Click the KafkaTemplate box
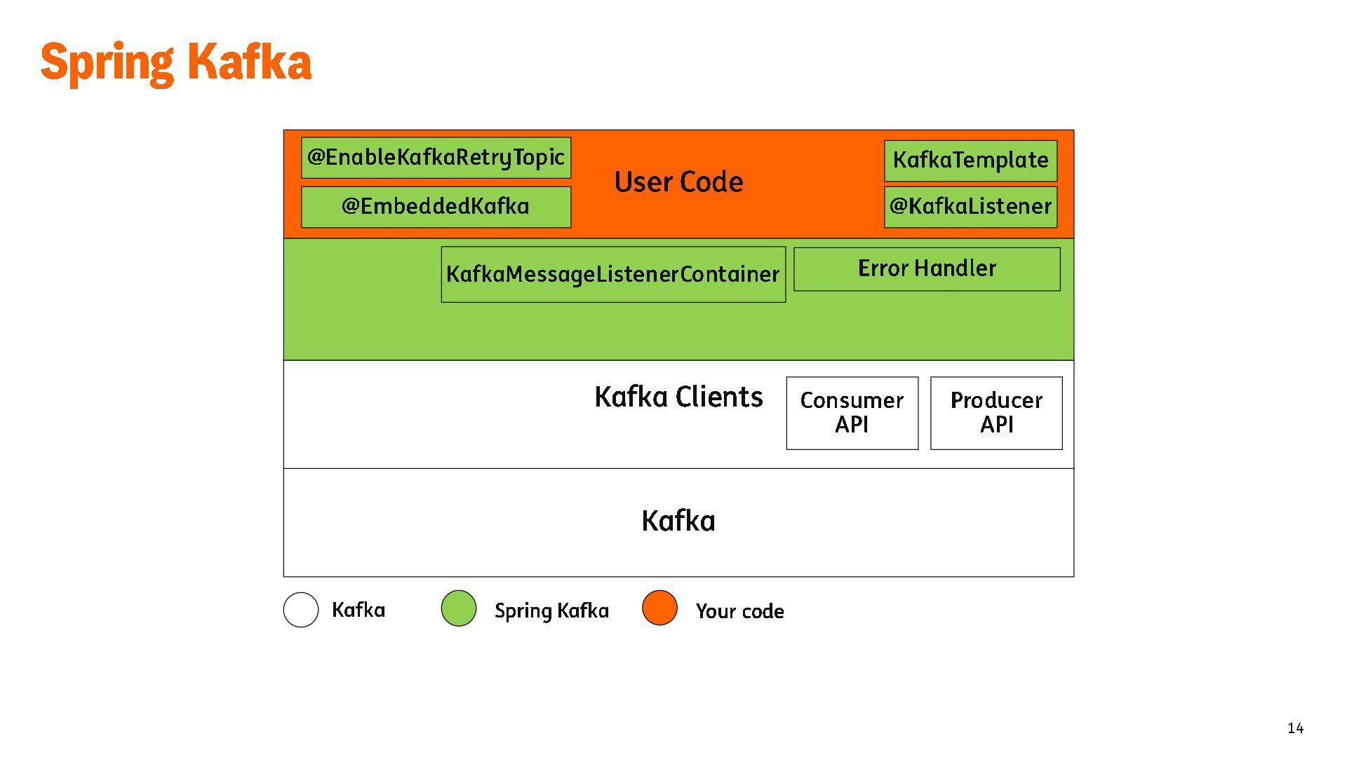Image resolution: width=1347 pixels, height=757 pixels. point(970,161)
